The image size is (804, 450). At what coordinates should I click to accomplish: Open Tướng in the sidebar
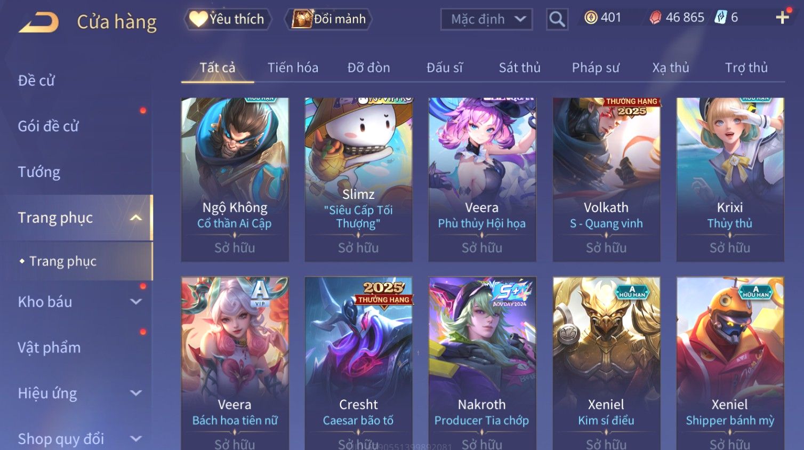click(x=39, y=172)
